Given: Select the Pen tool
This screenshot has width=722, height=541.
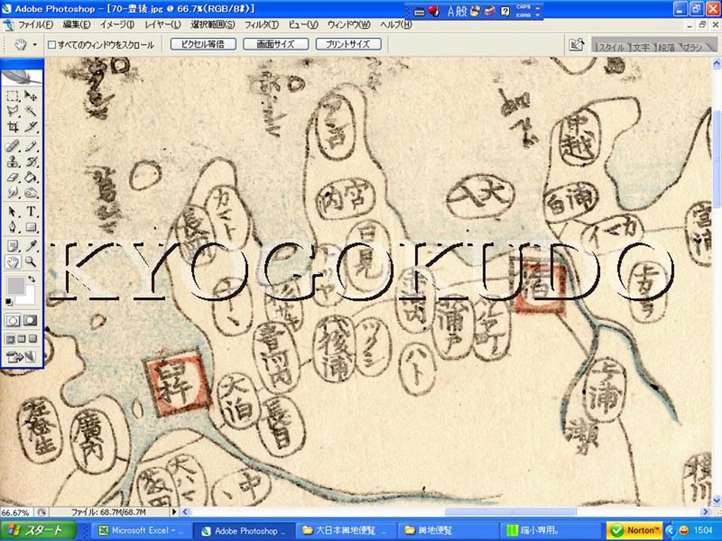Looking at the screenshot, I should tap(13, 227).
